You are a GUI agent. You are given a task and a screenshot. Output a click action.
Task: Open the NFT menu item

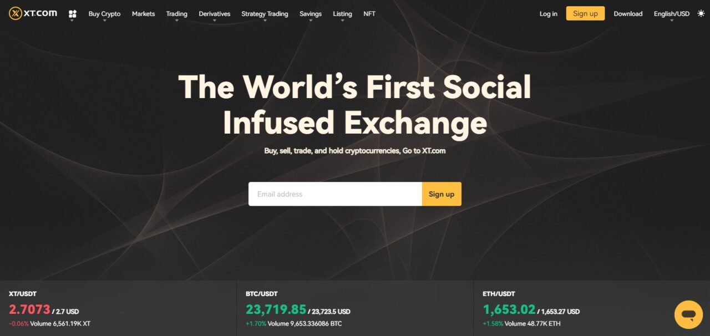369,14
